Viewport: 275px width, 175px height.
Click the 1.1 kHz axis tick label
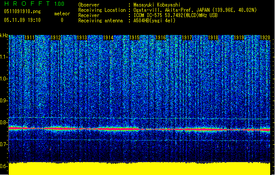(x=4, y=57)
